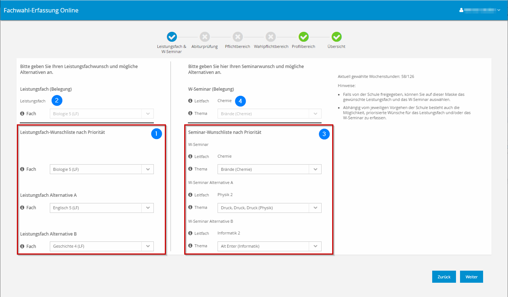Open the enabled Brände (Chemie) Thema dropdown
This screenshot has width=508, height=297.
click(x=270, y=169)
